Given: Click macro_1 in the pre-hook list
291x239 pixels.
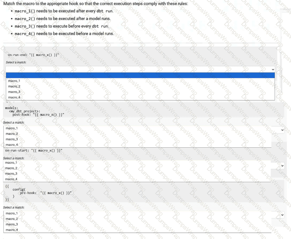Looking at the screenshot, I should [12, 213].
